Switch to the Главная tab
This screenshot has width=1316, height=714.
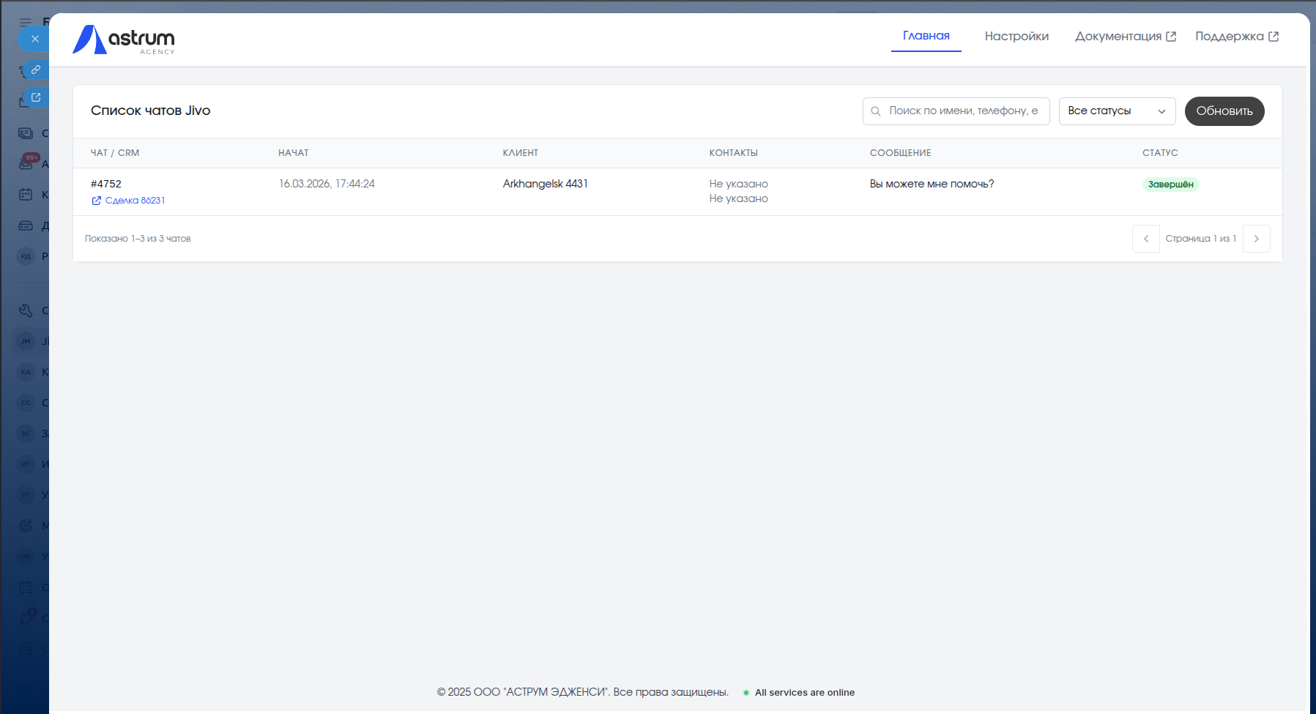[x=926, y=36]
